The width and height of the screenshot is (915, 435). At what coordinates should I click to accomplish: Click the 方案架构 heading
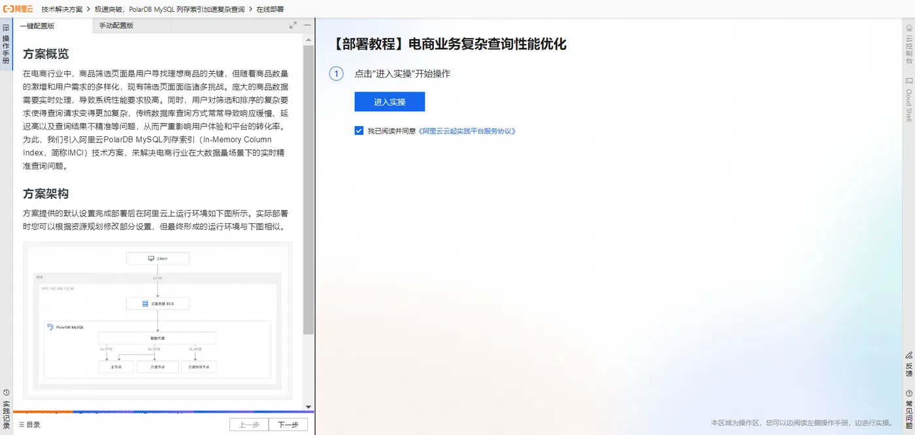pyautogui.click(x=46, y=194)
